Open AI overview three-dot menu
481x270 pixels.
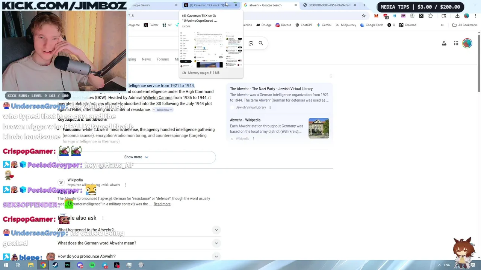331,76
